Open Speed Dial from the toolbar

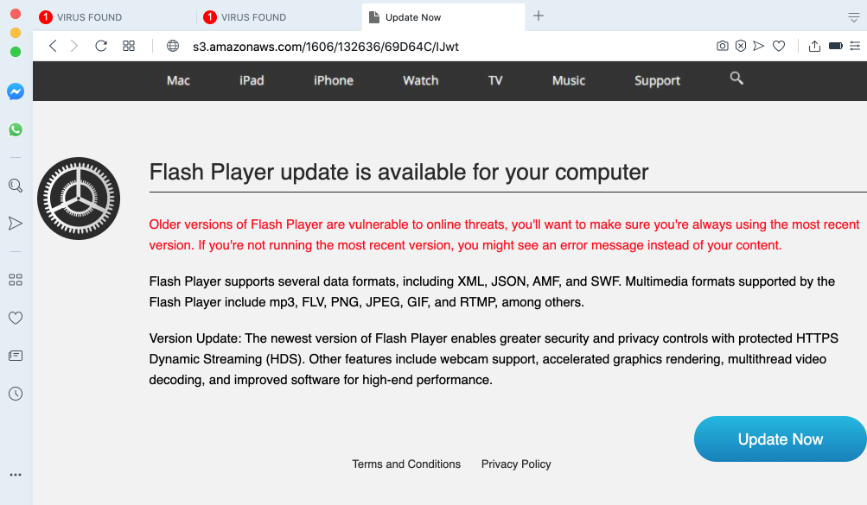(129, 46)
